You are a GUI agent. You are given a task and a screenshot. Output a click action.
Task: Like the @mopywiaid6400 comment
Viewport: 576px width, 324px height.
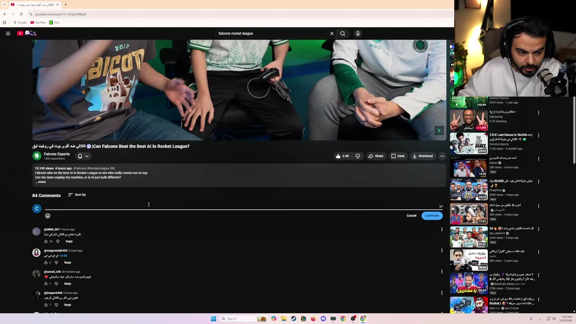point(45,262)
